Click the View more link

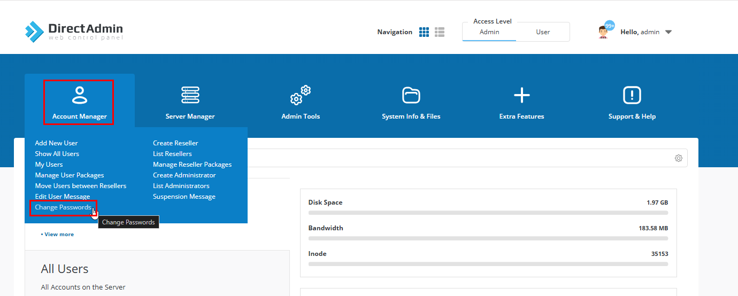[57, 235]
